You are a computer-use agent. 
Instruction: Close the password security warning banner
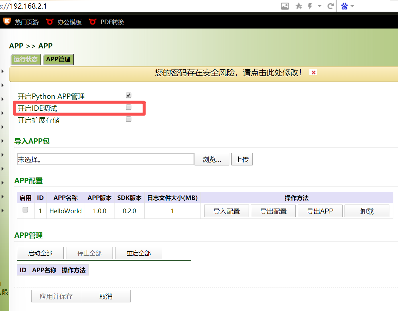click(x=313, y=72)
